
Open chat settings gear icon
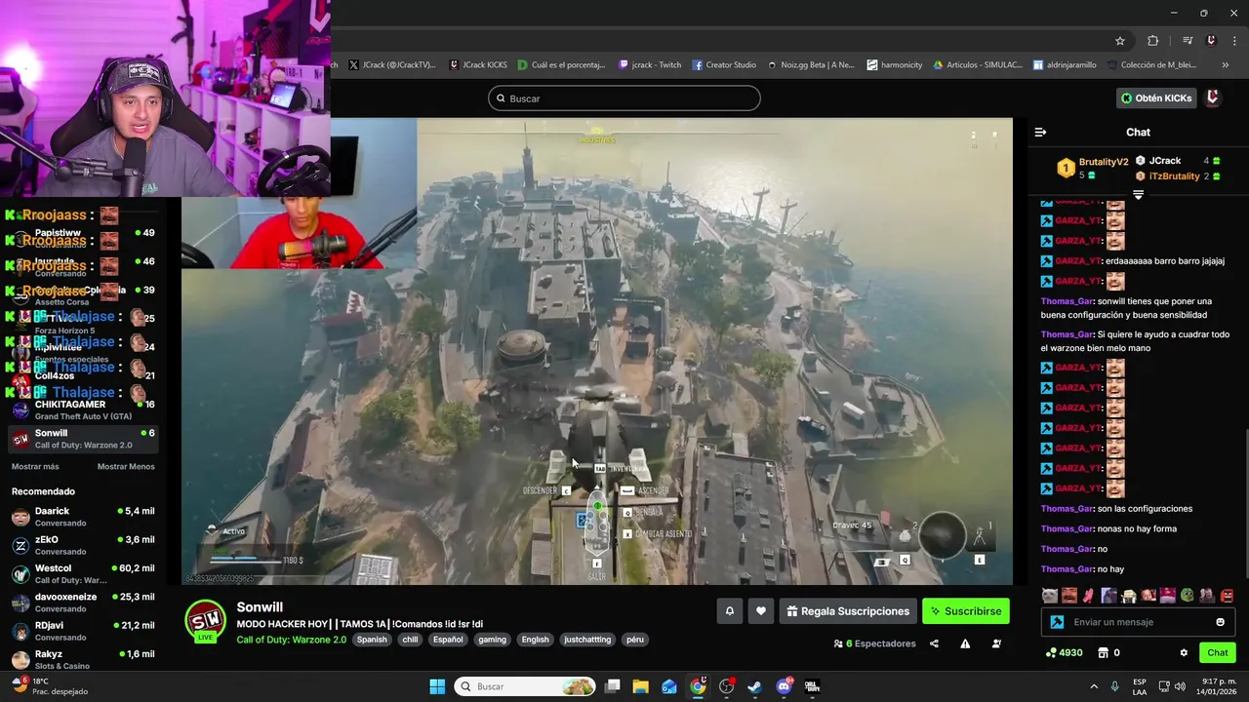[x=1184, y=652]
